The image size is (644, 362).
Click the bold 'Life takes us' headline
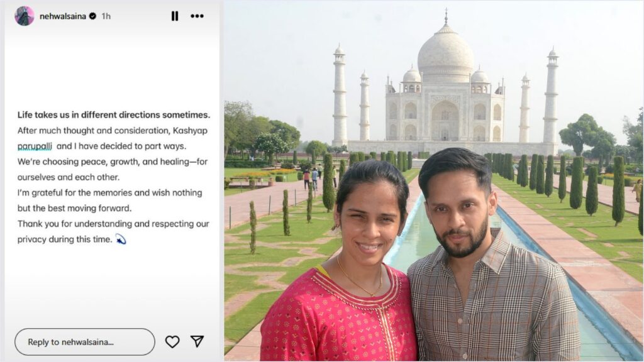113,115
